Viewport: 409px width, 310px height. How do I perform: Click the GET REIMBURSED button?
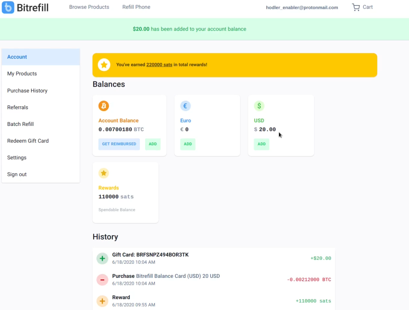[x=119, y=144]
